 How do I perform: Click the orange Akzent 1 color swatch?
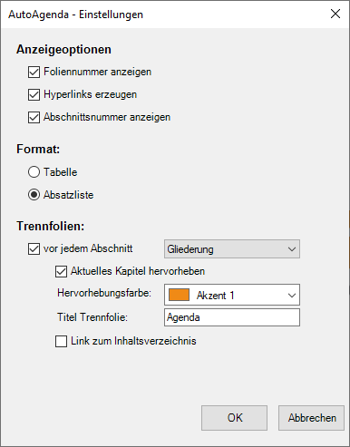pos(179,295)
